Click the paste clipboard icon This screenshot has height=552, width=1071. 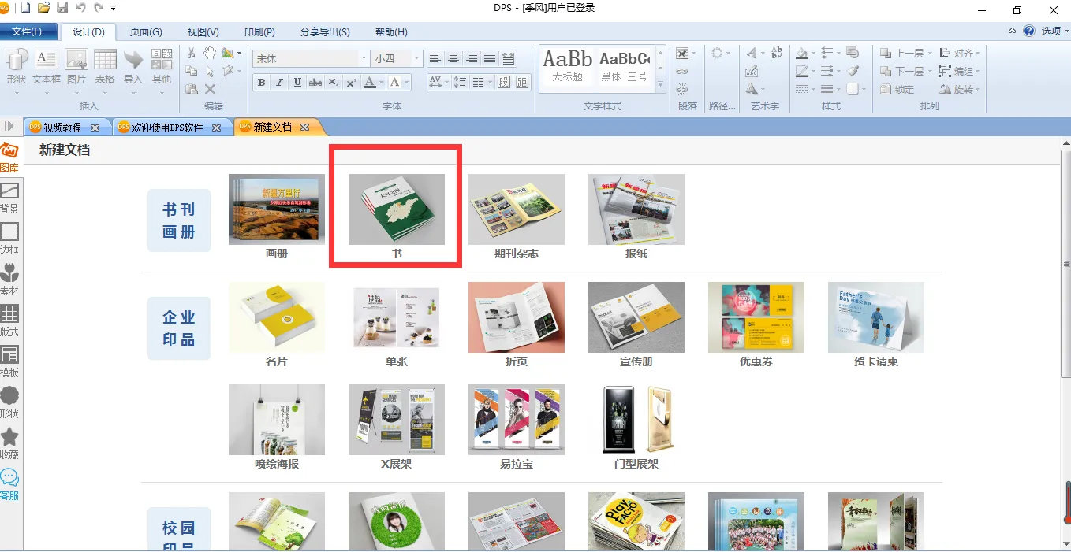192,89
